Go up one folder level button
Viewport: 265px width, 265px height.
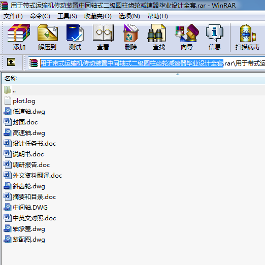pyautogui.click(x=11, y=62)
